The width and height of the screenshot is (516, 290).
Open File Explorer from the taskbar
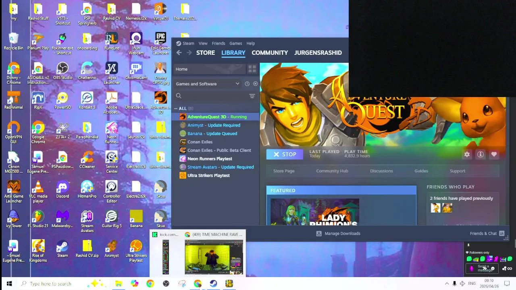pos(119,284)
